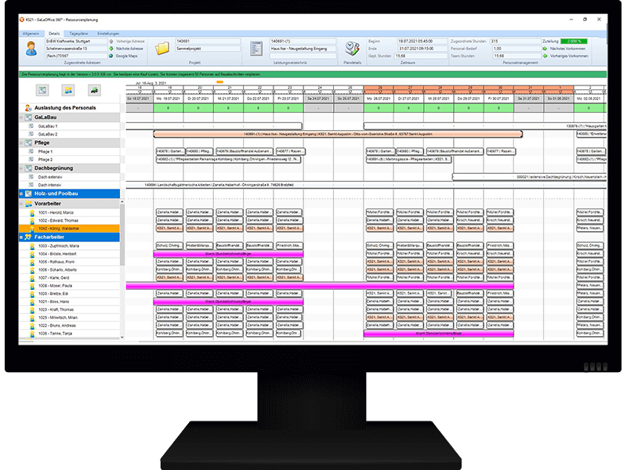The width and height of the screenshot is (627, 470).
Task: Select employee 1042 - König, Waldemar
Action: point(69,229)
